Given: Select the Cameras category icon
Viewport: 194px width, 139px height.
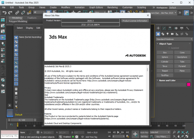Looking at the screenshot, I should pyautogui.click(x=172, y=34).
